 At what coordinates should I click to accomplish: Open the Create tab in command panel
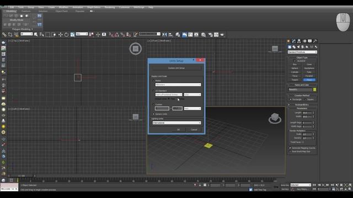tap(288, 41)
